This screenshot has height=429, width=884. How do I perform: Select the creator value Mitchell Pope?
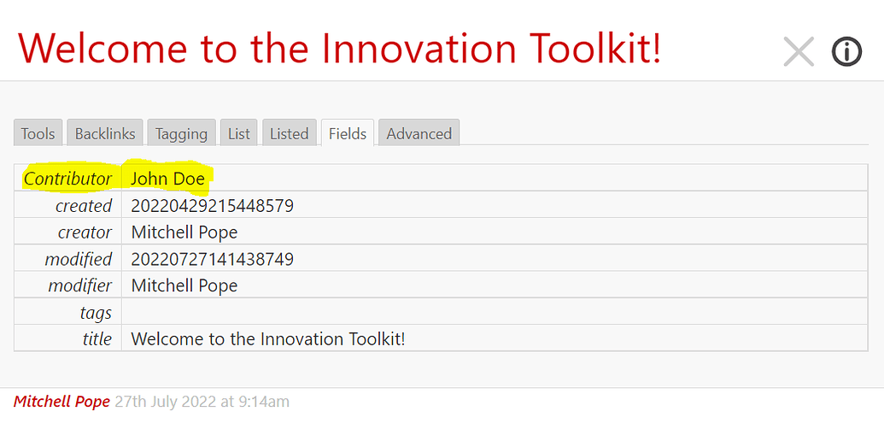tap(184, 232)
